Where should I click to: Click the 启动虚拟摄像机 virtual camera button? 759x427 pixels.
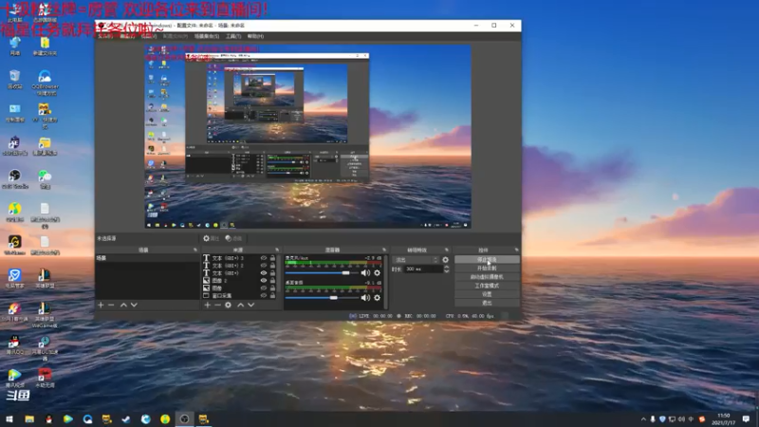[487, 277]
